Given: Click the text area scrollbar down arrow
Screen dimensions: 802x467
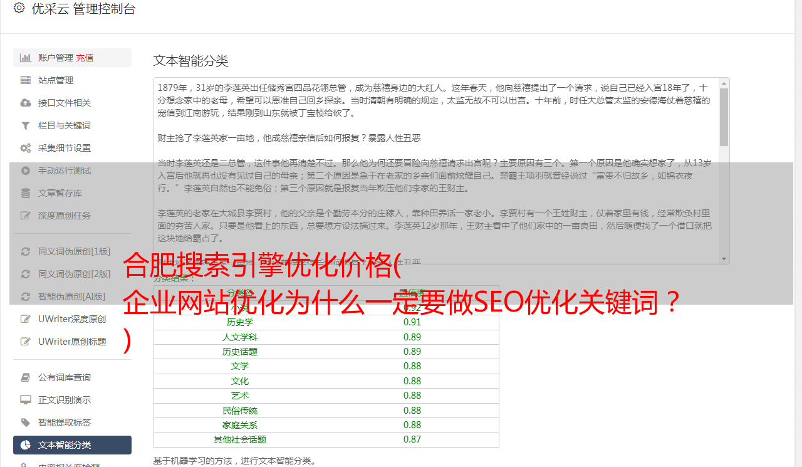Looking at the screenshot, I should 724,258.
